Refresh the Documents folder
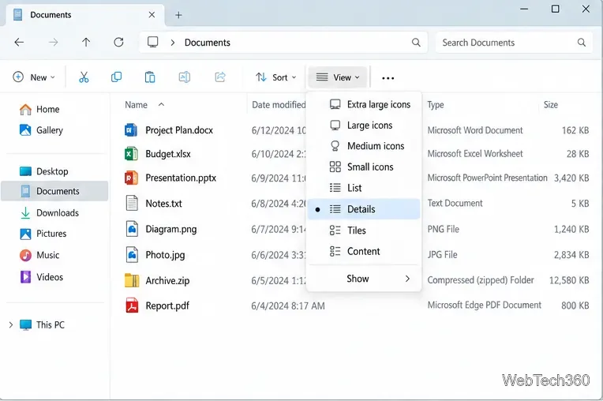The height and width of the screenshot is (401, 603). pyautogui.click(x=118, y=43)
